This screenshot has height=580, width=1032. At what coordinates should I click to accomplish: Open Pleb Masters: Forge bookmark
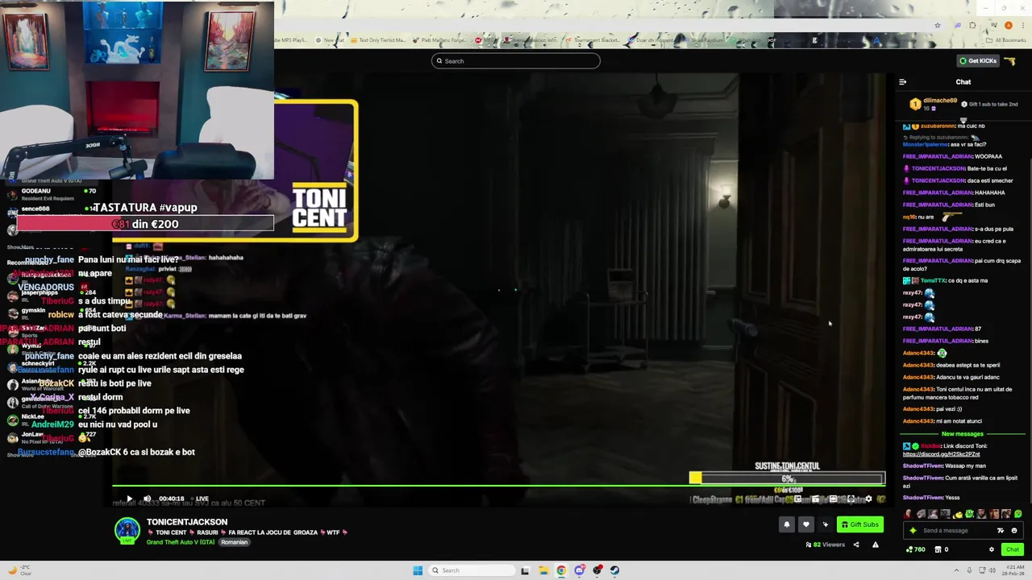click(x=440, y=40)
